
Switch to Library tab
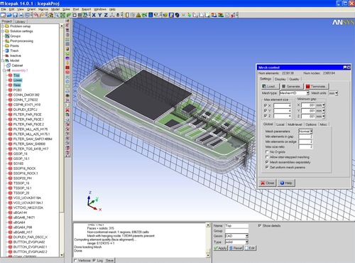tap(20, 21)
